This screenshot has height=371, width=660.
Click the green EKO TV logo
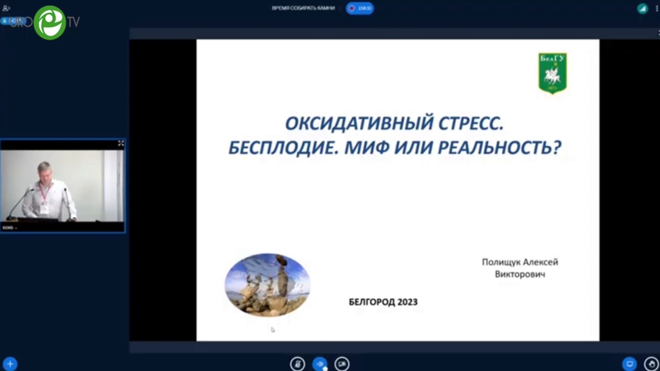tap(50, 23)
